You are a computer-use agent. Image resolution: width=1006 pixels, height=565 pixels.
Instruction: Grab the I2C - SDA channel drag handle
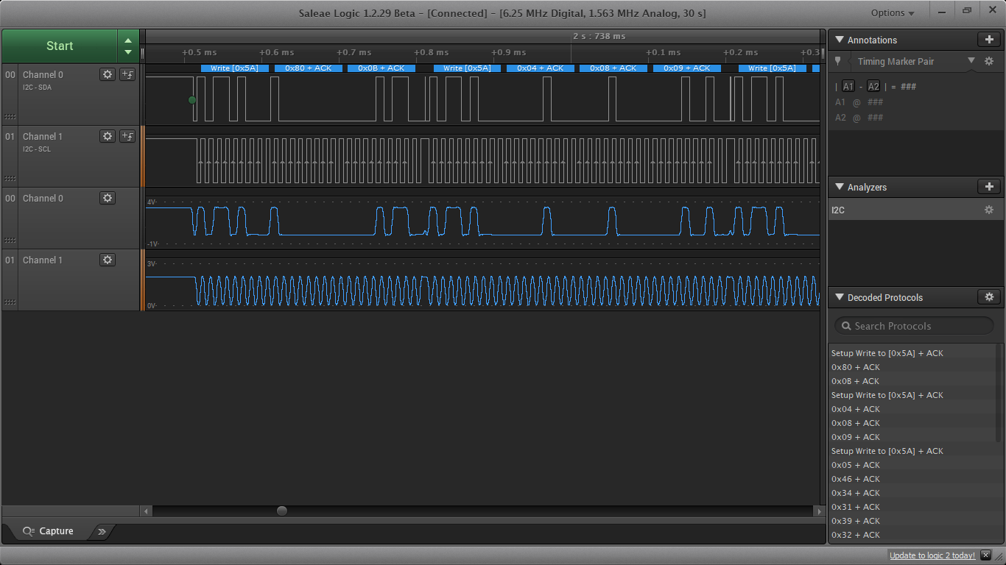[x=10, y=116]
